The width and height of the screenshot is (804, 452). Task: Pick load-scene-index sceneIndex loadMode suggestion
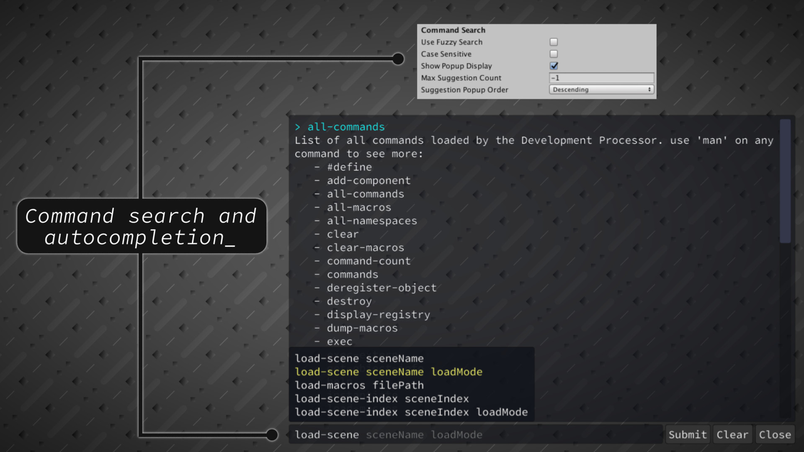[x=411, y=412]
